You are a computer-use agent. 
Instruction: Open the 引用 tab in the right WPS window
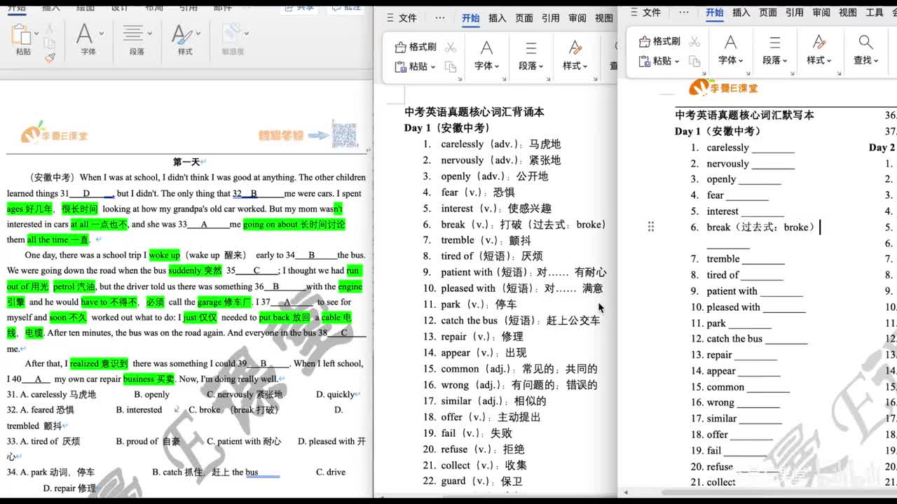(795, 13)
